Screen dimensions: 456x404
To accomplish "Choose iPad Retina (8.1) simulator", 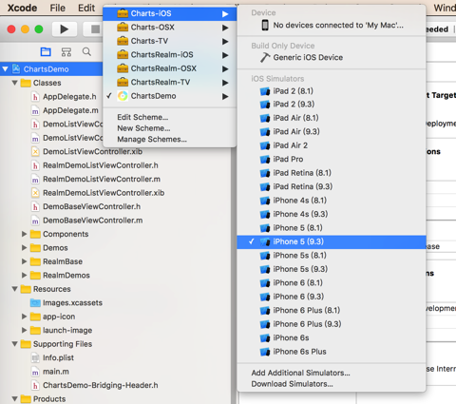I will tap(332, 173).
